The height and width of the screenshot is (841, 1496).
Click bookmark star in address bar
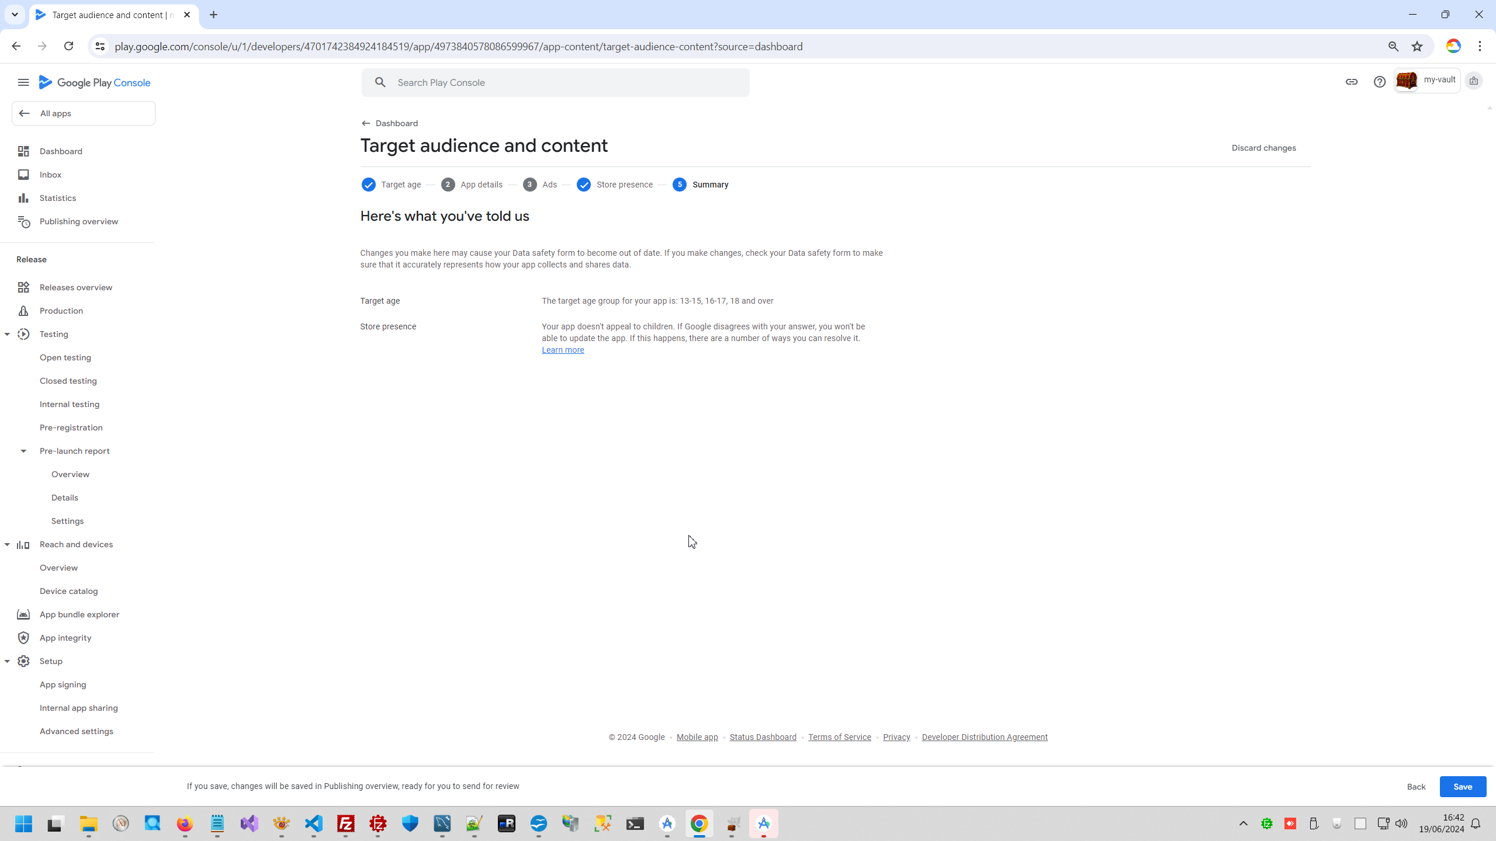(1417, 47)
